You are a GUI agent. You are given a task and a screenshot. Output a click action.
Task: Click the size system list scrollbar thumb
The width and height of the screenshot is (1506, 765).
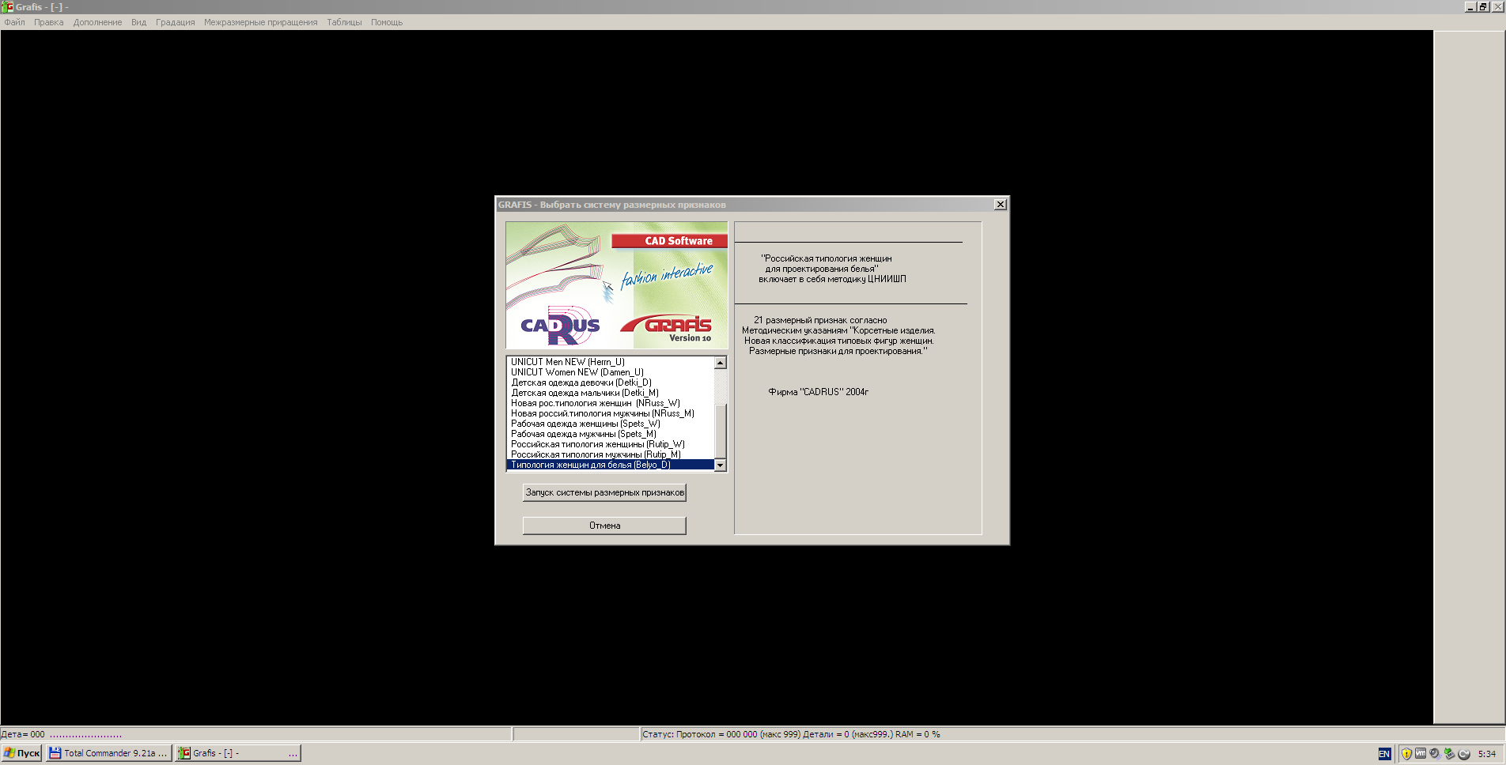[x=721, y=431]
